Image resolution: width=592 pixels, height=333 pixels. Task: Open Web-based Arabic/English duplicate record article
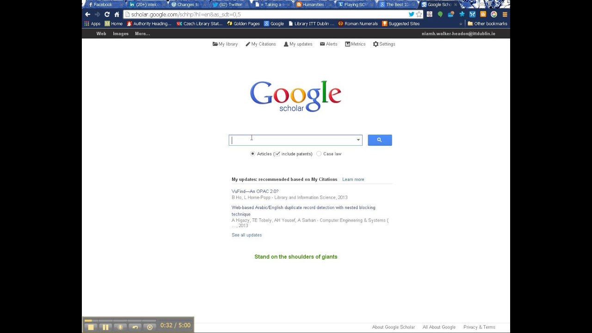303,211
